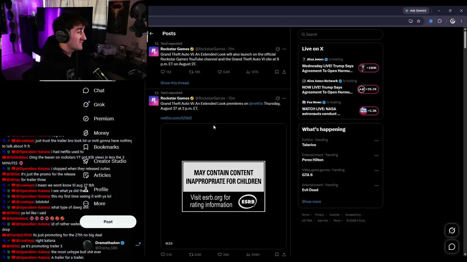Click Grok icon on the 13m Rockstar post
The height and width of the screenshot is (262, 467).
pos(278,98)
